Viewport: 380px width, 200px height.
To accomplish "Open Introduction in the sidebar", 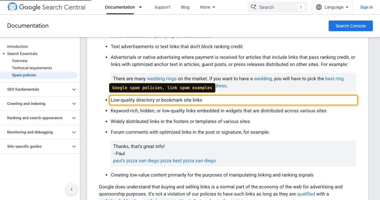I will pos(18,47).
